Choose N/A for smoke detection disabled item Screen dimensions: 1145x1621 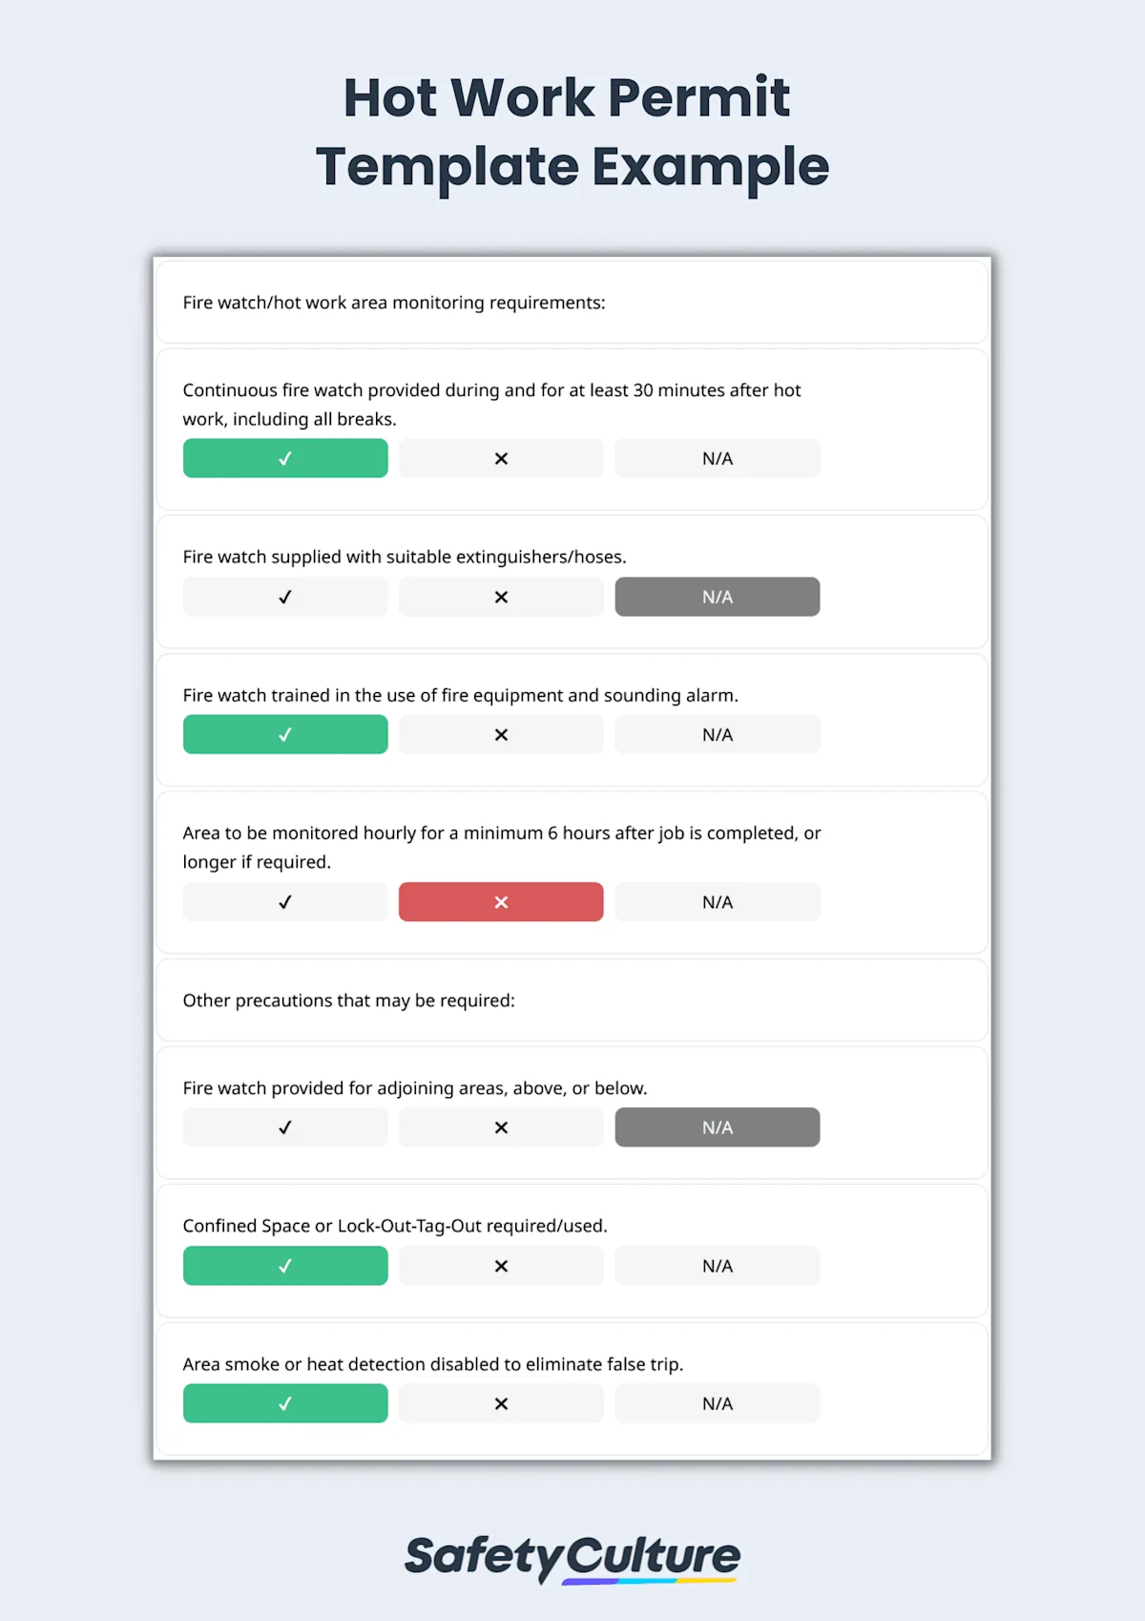tap(717, 1403)
